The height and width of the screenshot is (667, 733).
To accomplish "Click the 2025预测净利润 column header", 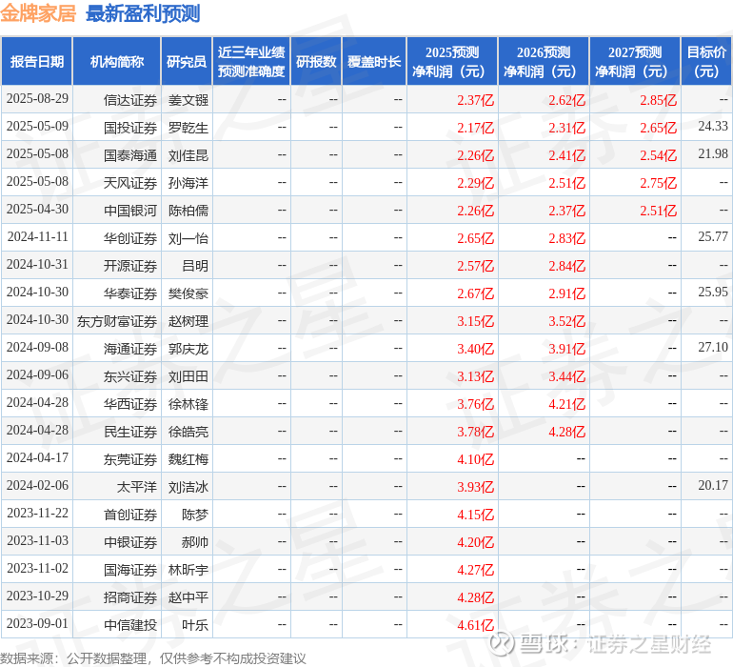I will (x=452, y=61).
